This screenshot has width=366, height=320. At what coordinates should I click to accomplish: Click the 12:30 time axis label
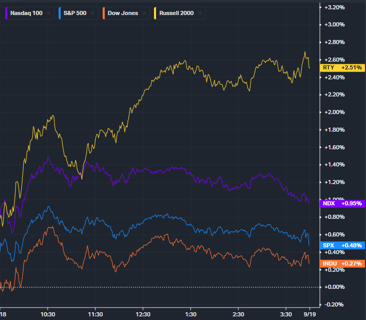point(143,314)
